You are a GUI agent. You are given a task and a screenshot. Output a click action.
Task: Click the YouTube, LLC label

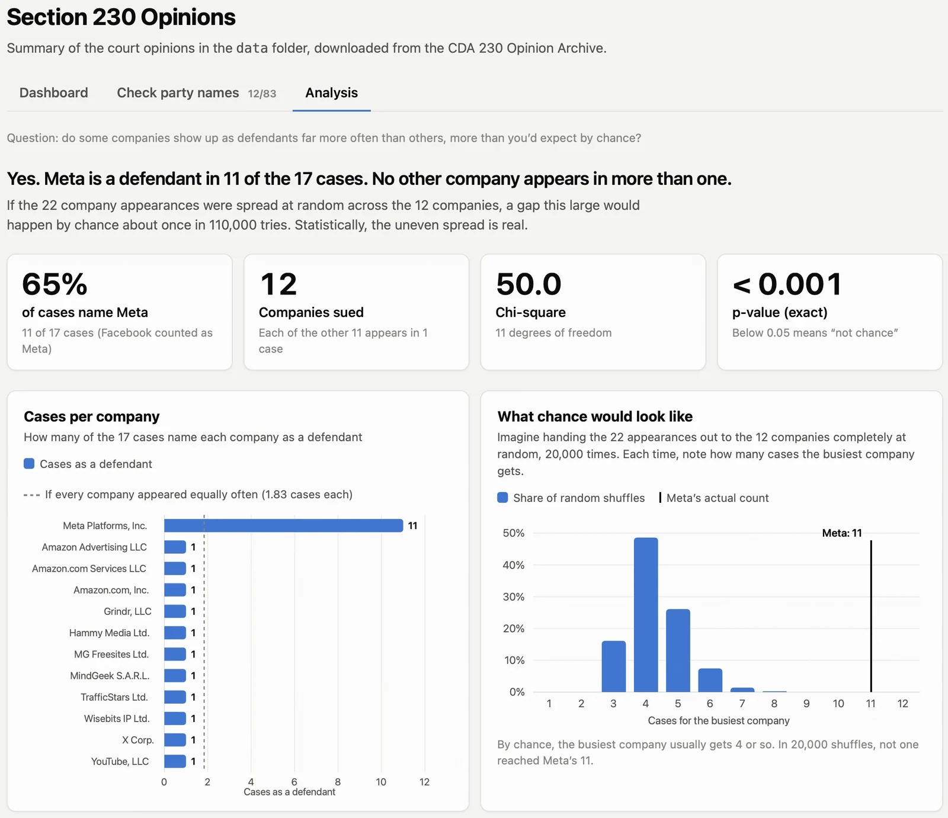[x=120, y=761]
